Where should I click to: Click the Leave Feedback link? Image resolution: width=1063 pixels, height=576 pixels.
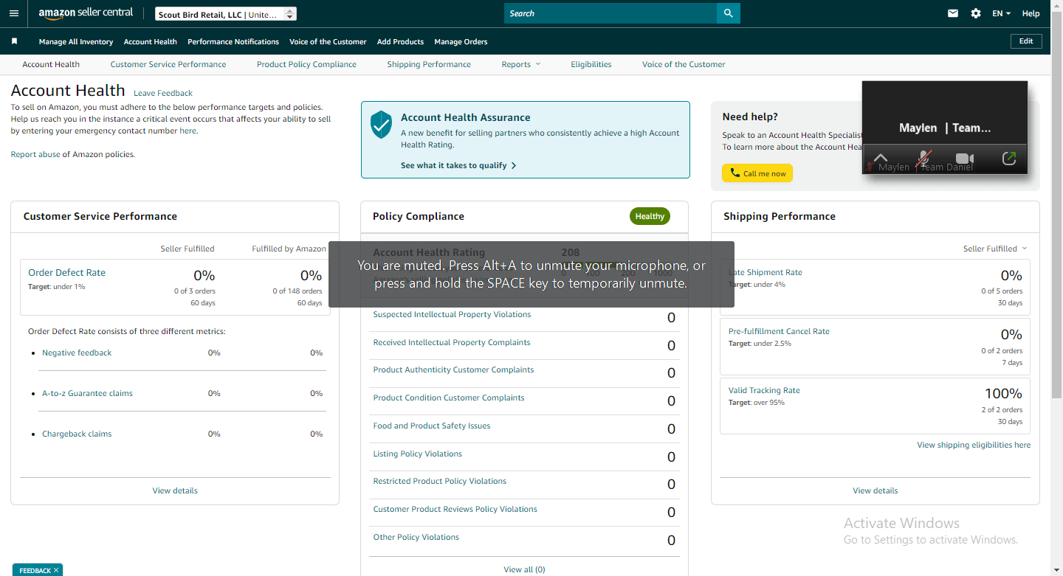click(x=163, y=93)
